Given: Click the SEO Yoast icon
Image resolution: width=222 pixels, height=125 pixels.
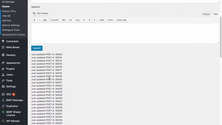Looking at the screenshot, I should click(3, 94).
